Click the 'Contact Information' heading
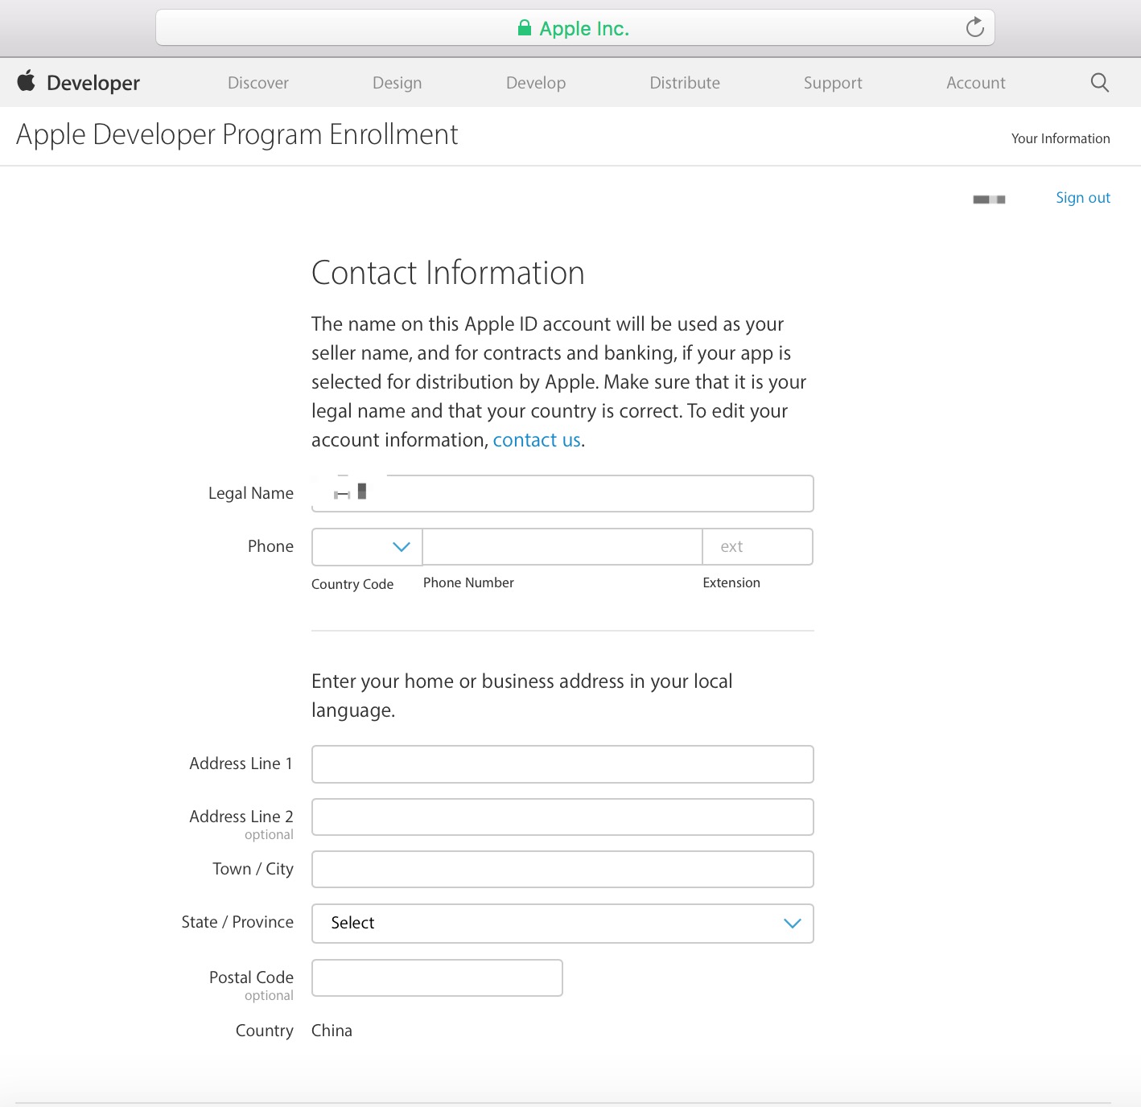1141x1107 pixels. click(x=447, y=273)
